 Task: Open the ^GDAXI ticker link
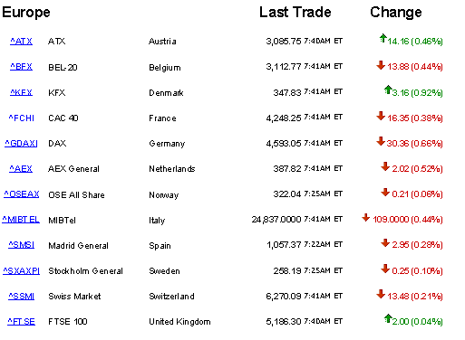(21, 143)
